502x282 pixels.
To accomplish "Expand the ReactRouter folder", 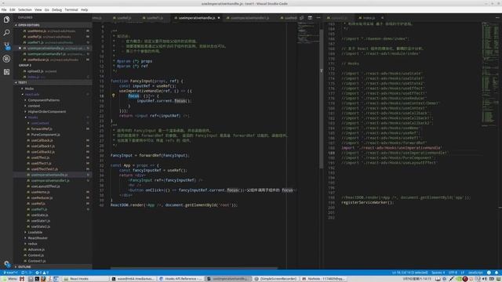I will point(38,238).
